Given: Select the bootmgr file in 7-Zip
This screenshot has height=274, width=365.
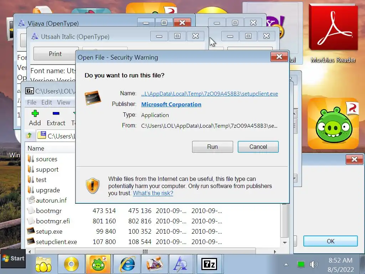Looking at the screenshot, I should [49, 210].
